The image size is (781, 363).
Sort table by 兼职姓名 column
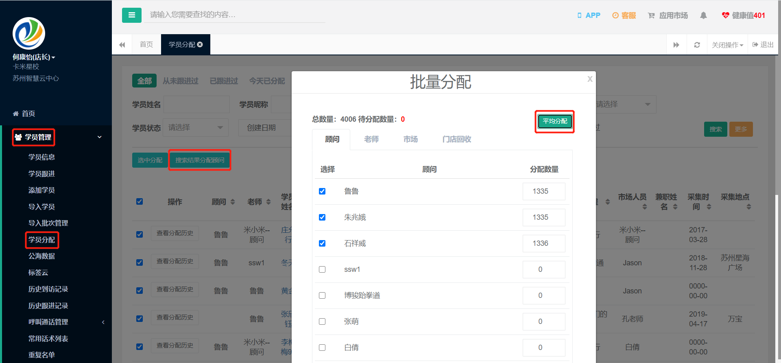pos(675,207)
